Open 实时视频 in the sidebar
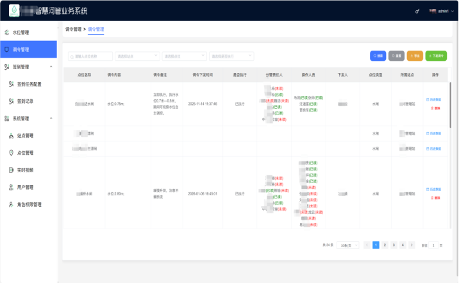Image resolution: width=459 pixels, height=283 pixels. pos(25,170)
